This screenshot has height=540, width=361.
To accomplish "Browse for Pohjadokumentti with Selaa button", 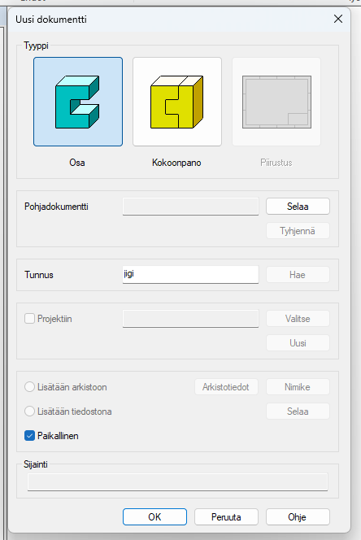I will [298, 207].
